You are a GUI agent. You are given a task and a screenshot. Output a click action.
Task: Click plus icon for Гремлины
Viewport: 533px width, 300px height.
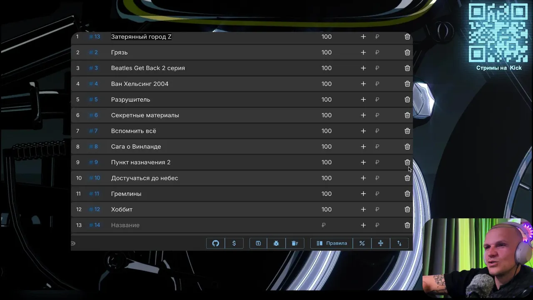363,194
